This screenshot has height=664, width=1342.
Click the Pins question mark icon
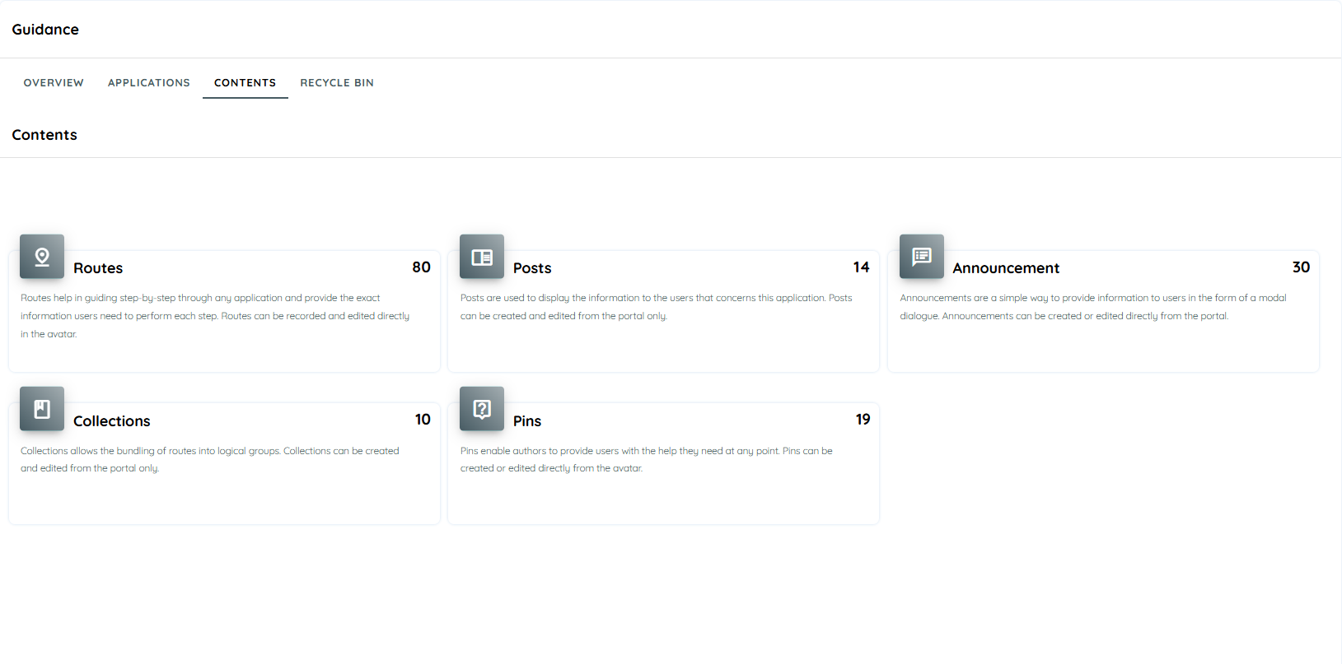[482, 409]
